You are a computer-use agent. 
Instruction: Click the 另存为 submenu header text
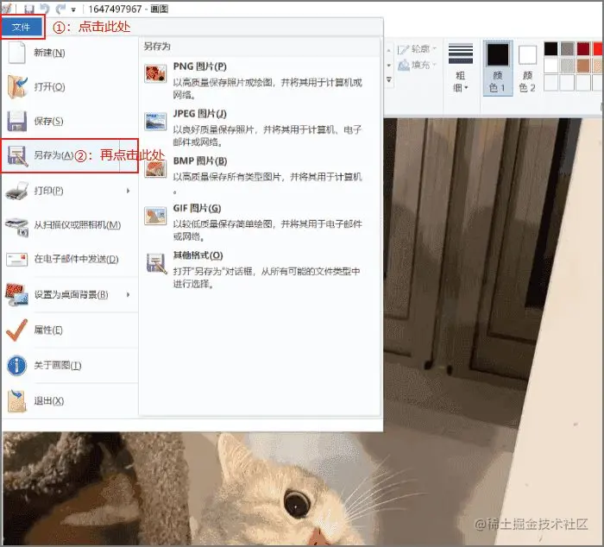[x=157, y=47]
